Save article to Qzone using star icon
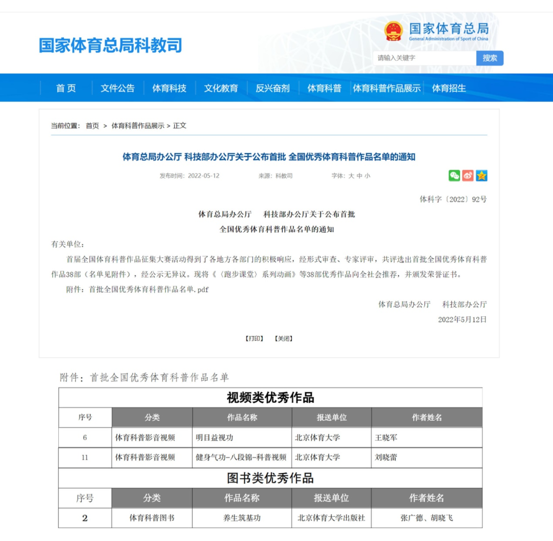Screen dimensions: 553x541 (480, 176)
